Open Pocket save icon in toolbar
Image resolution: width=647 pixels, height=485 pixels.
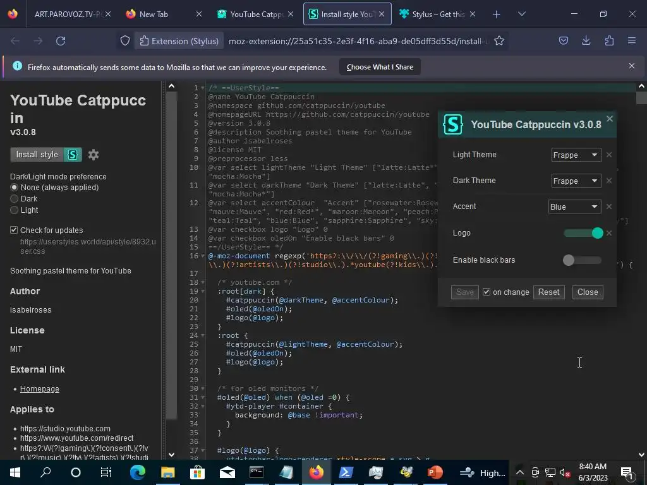coord(563,40)
